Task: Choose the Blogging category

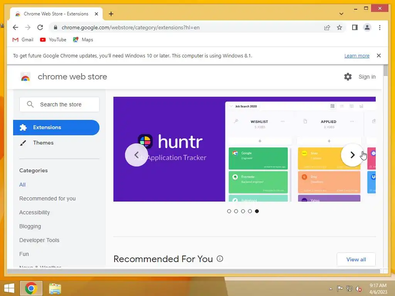Action: pyautogui.click(x=30, y=226)
